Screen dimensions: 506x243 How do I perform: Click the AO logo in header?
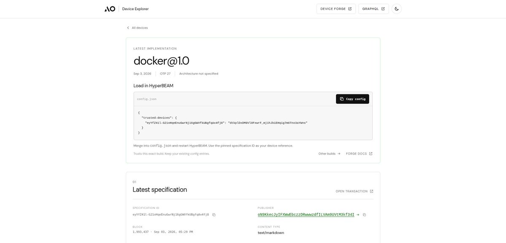coord(110,9)
